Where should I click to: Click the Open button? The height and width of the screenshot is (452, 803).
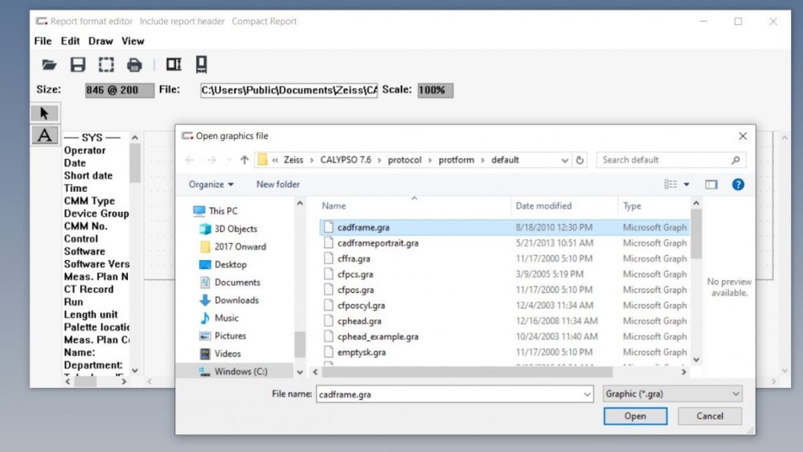635,416
